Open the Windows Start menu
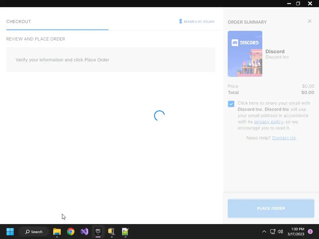This screenshot has height=239, width=319. point(10,232)
